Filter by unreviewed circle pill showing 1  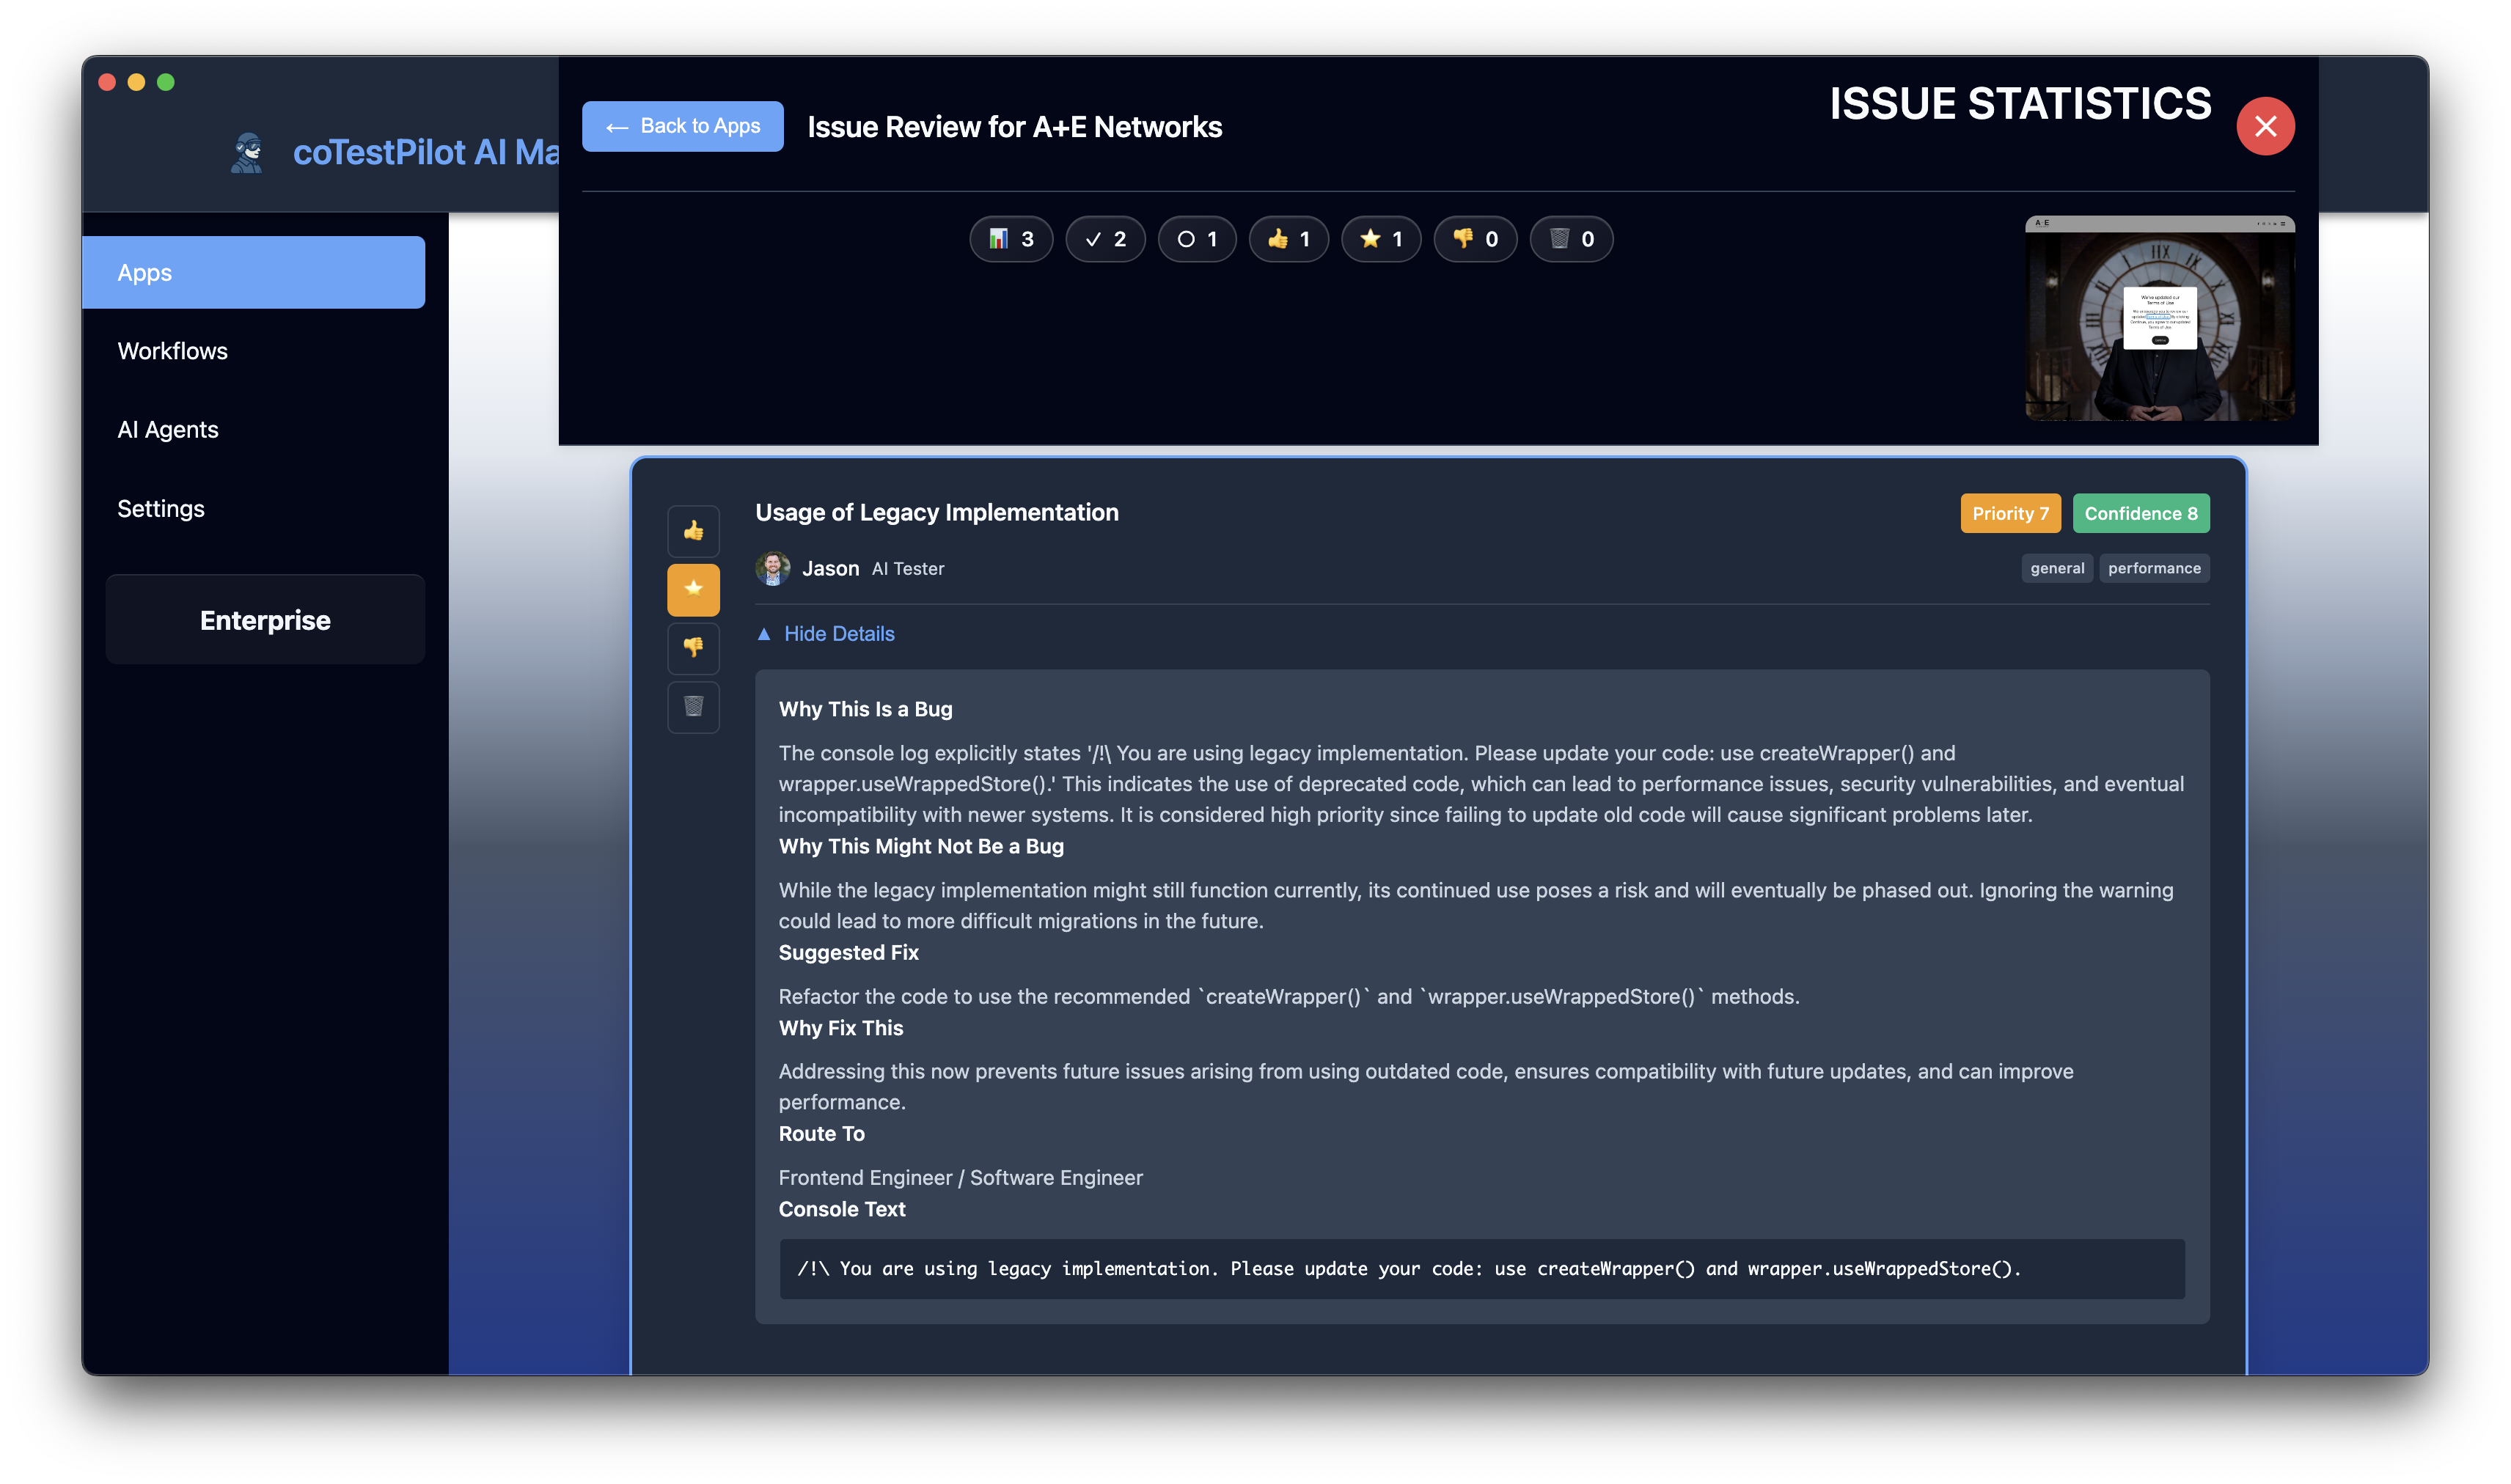(1197, 239)
